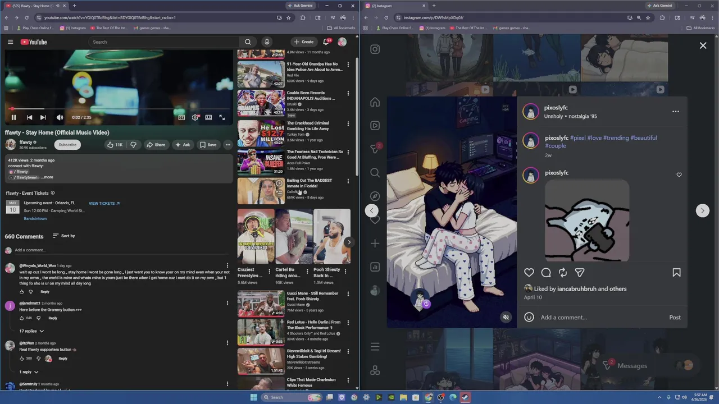Toggle theater mode on YouTube player
Screen dimensions: 719x404
[208, 117]
